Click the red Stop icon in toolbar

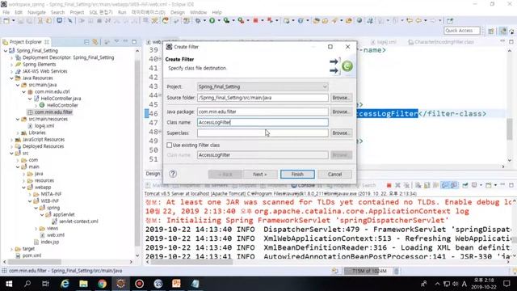[x=255, y=20]
